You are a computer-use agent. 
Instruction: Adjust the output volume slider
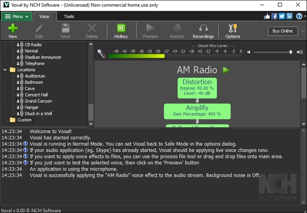[290, 52]
